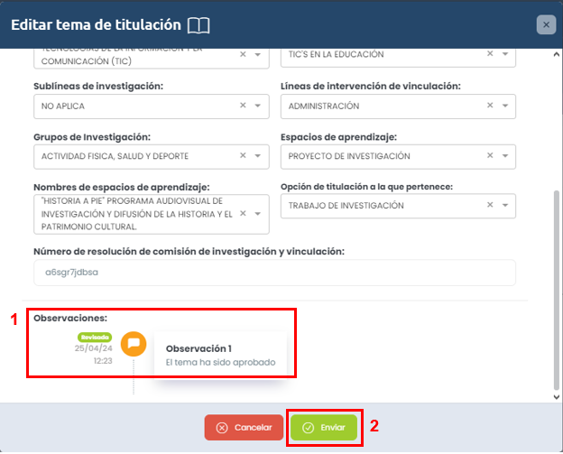This screenshot has width=563, height=454.
Task: Expand Opción de titulación dropdown
Action: [505, 206]
